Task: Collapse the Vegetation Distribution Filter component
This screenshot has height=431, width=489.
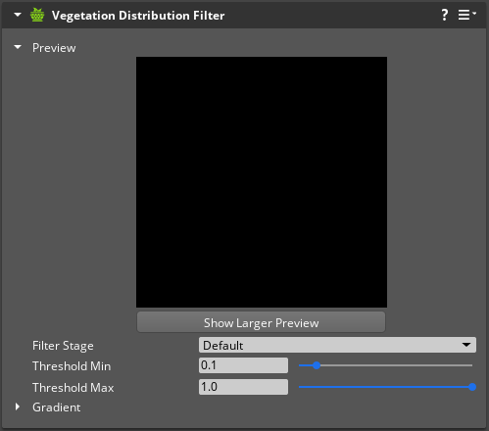Action: [x=18, y=15]
